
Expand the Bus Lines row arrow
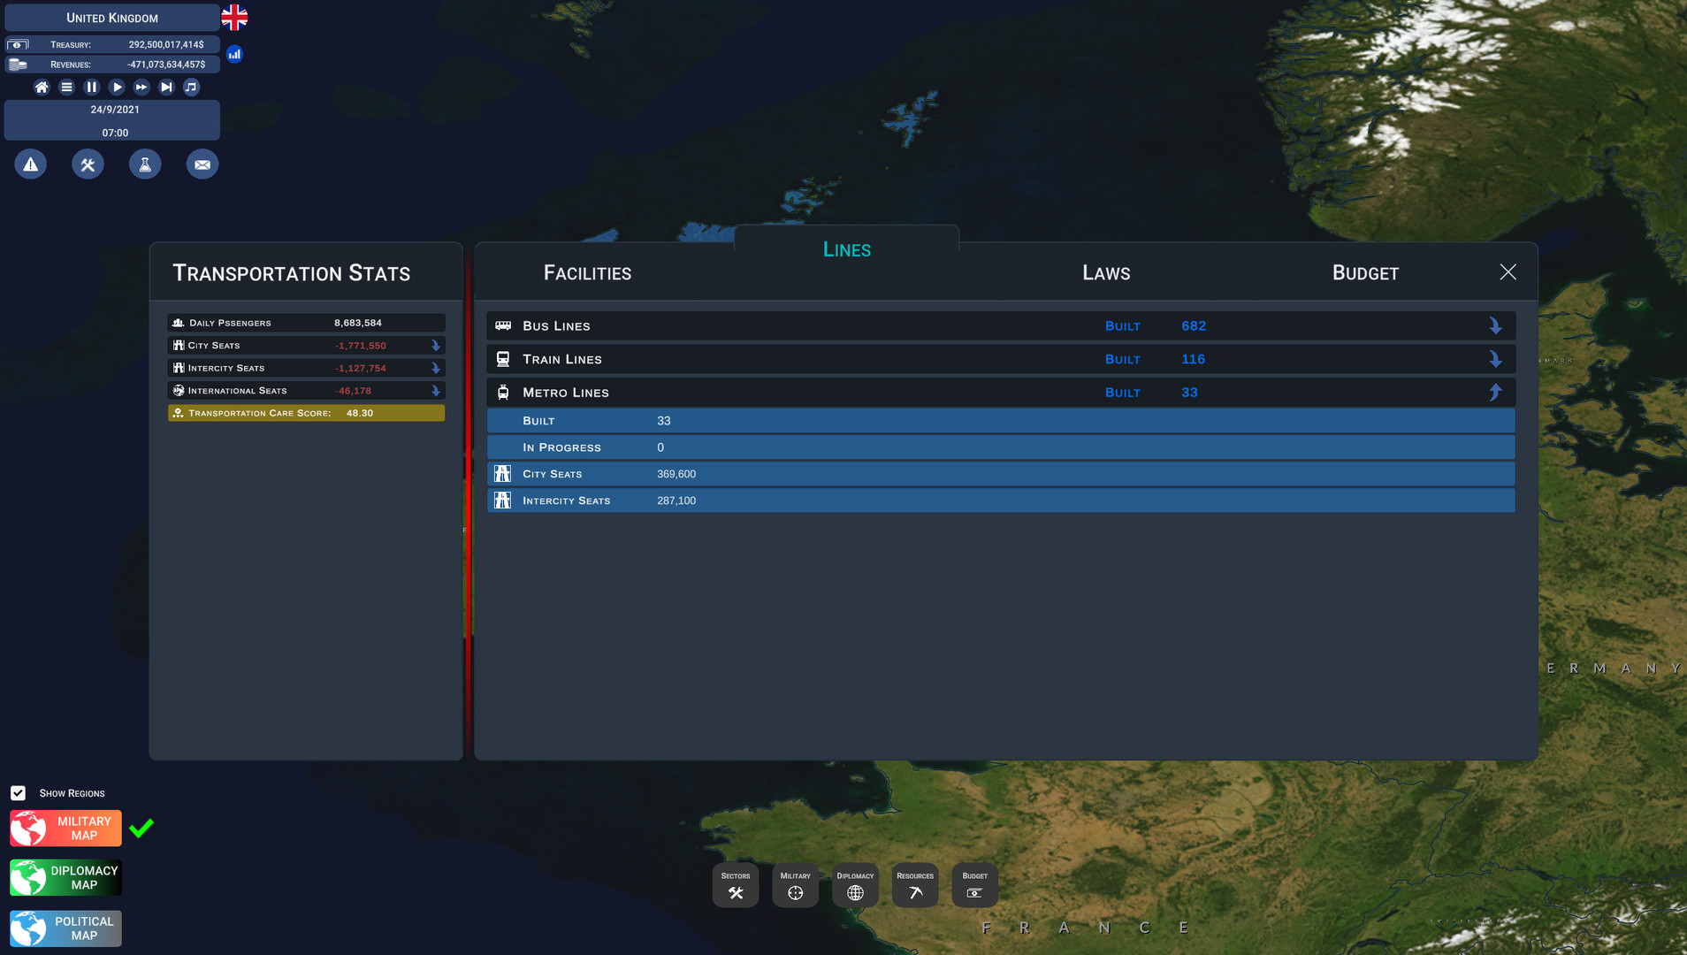tap(1495, 326)
